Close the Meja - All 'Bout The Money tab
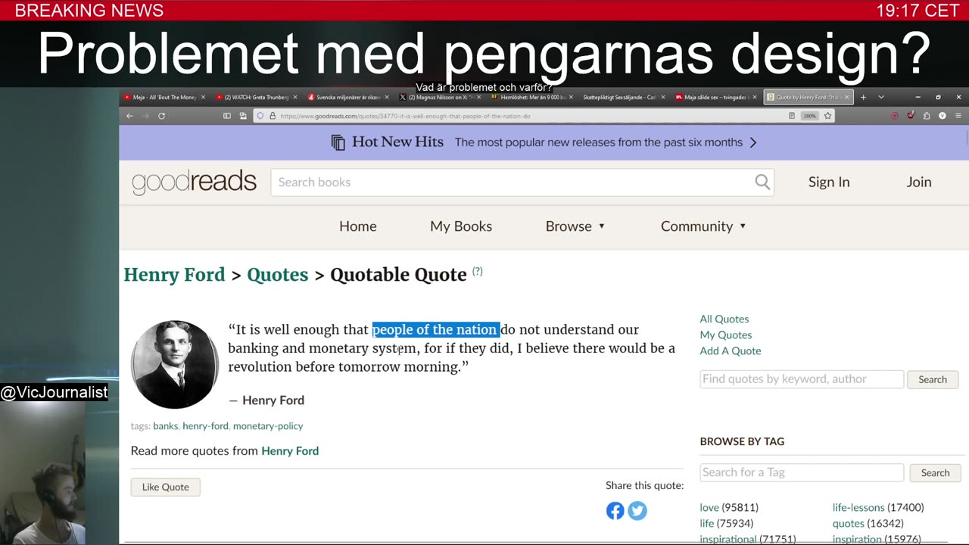Viewport: 969px width, 545px height. (x=203, y=97)
